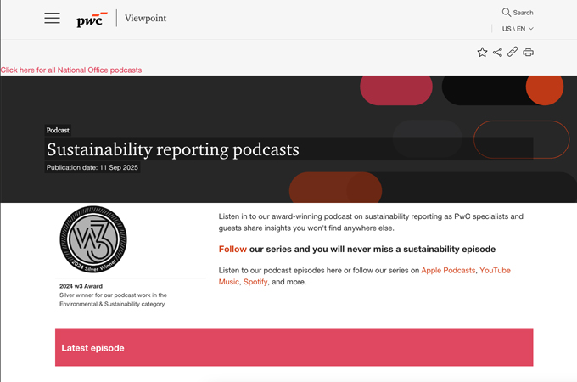Click the Search magnifier icon
577x382 pixels.
pos(507,13)
